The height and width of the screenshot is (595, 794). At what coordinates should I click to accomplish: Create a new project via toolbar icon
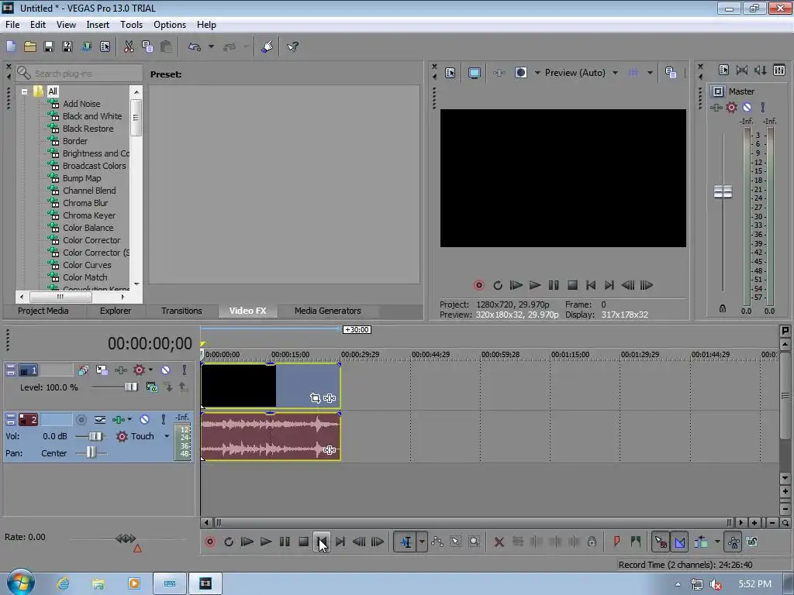point(11,46)
